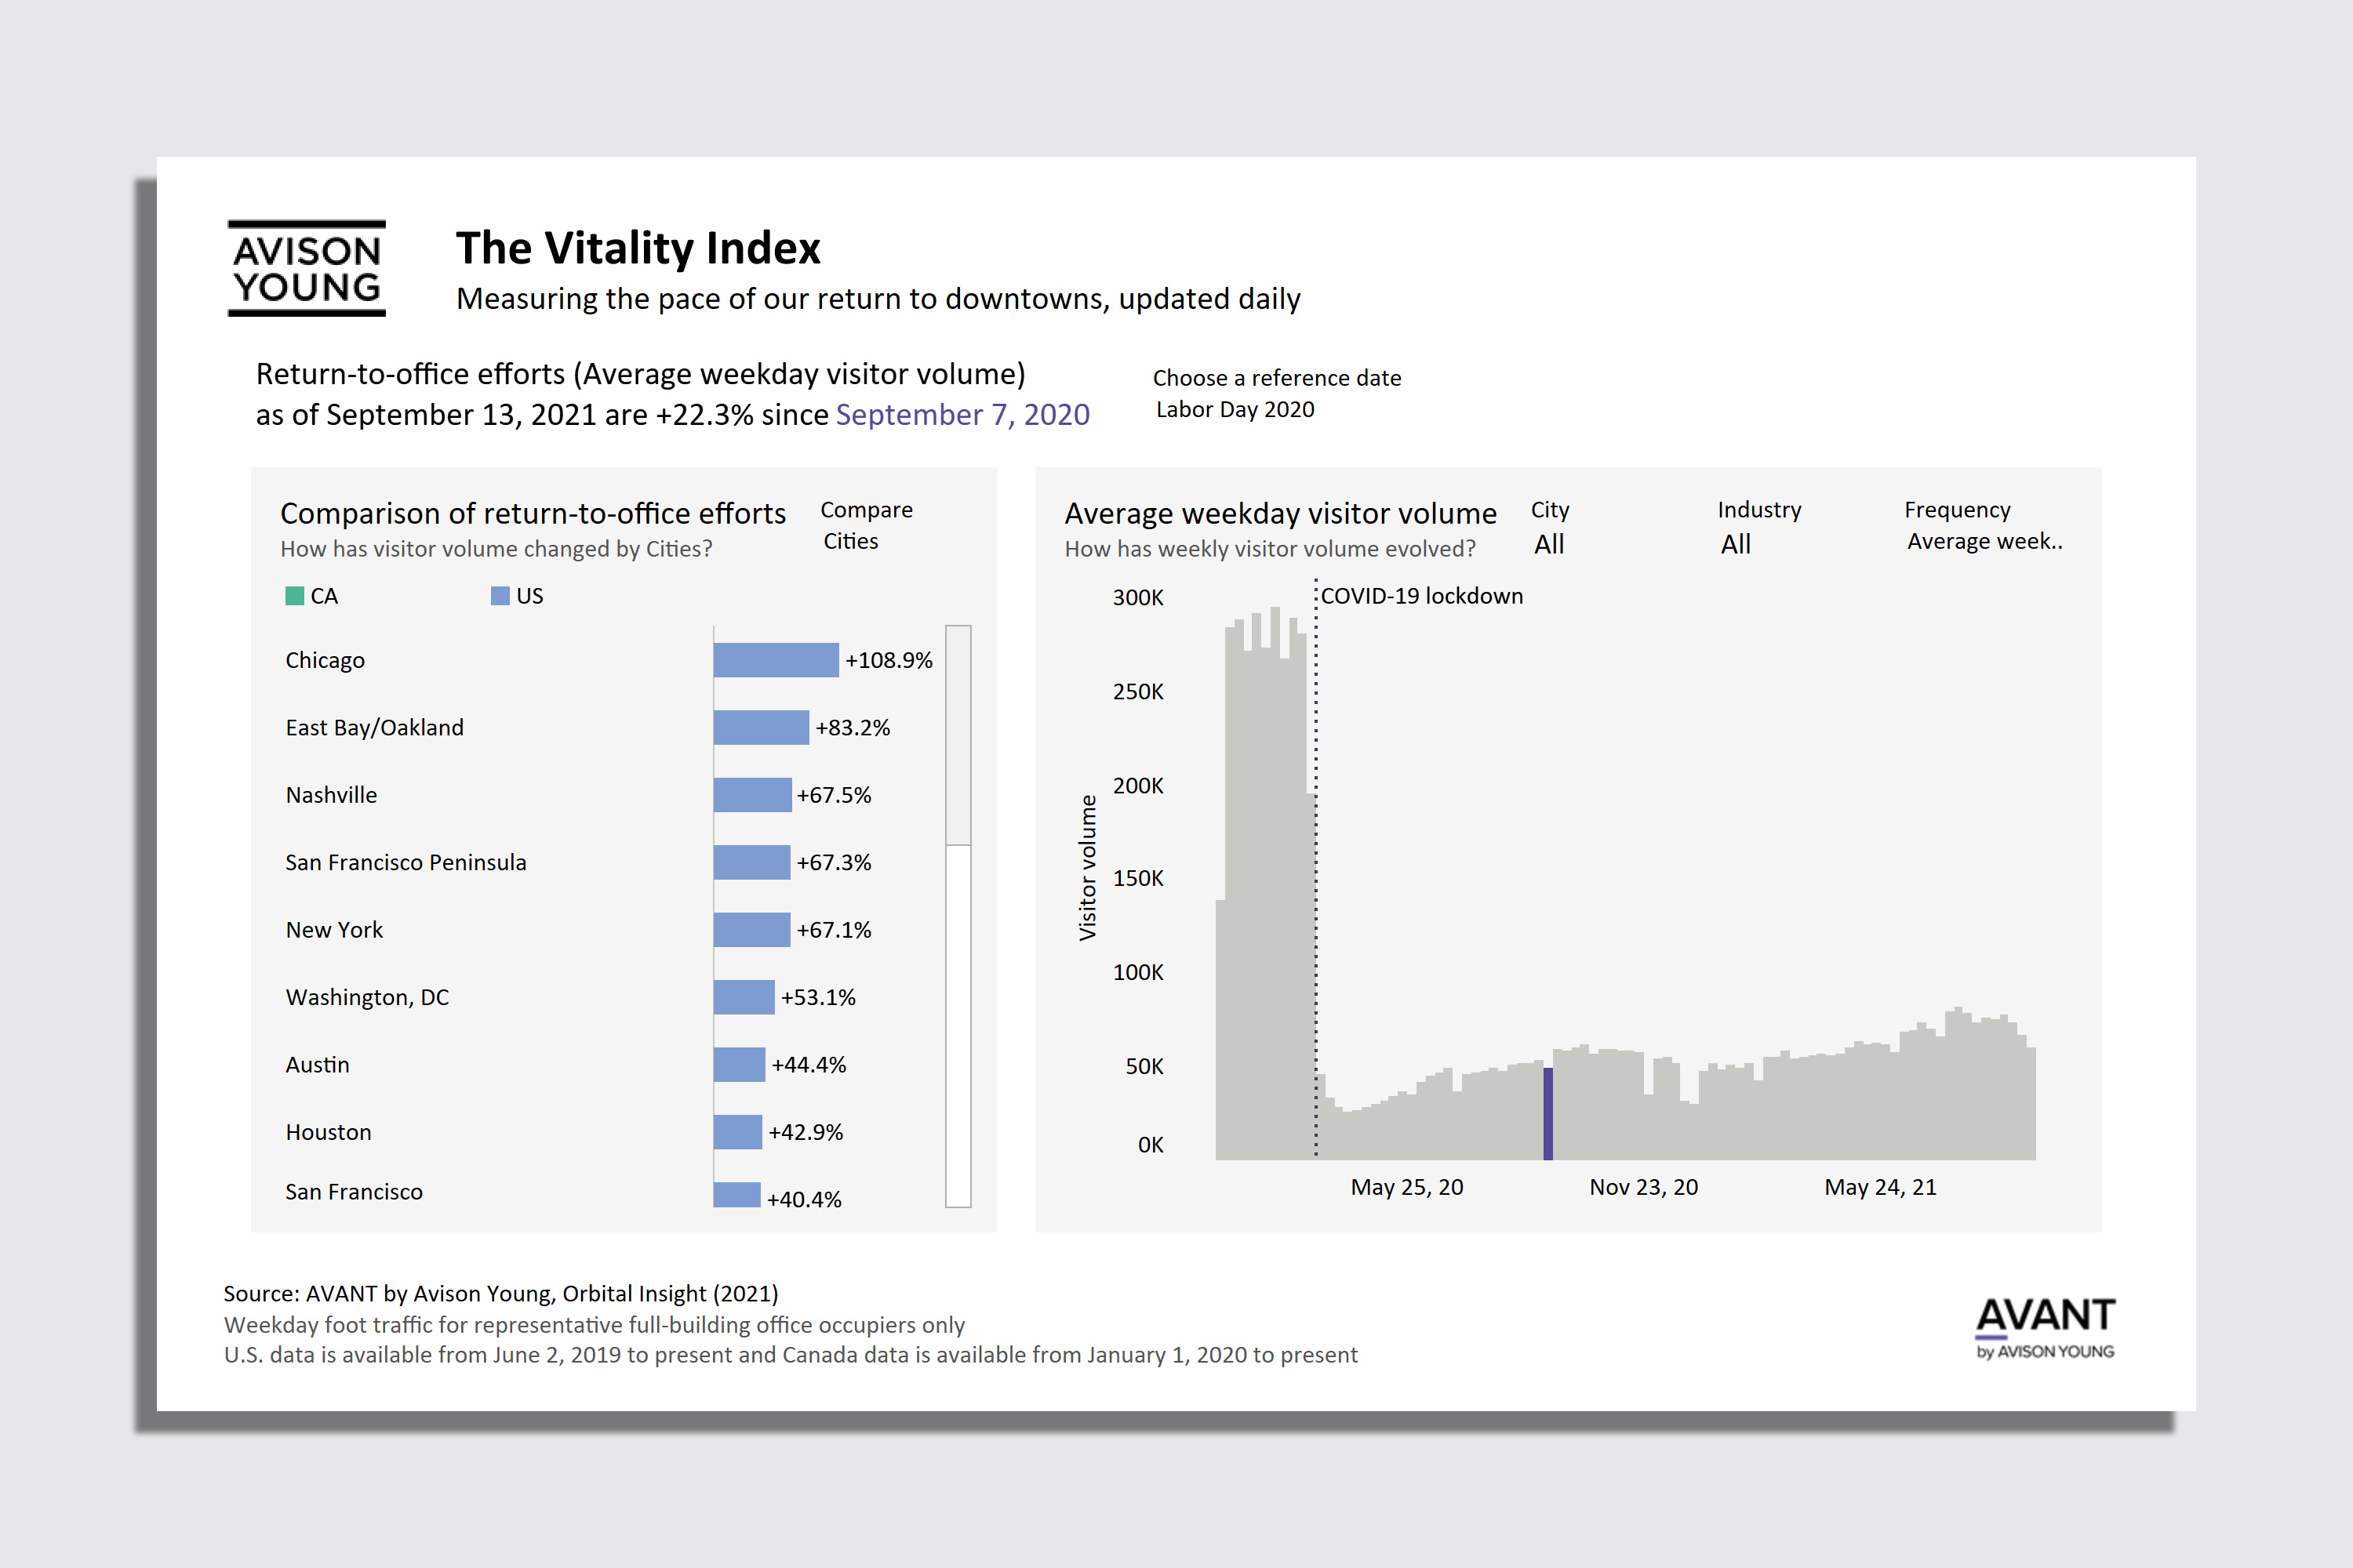Click the purple highlighted reference-week bar
Image resolution: width=2353 pixels, height=1568 pixels.
[x=1547, y=1113]
